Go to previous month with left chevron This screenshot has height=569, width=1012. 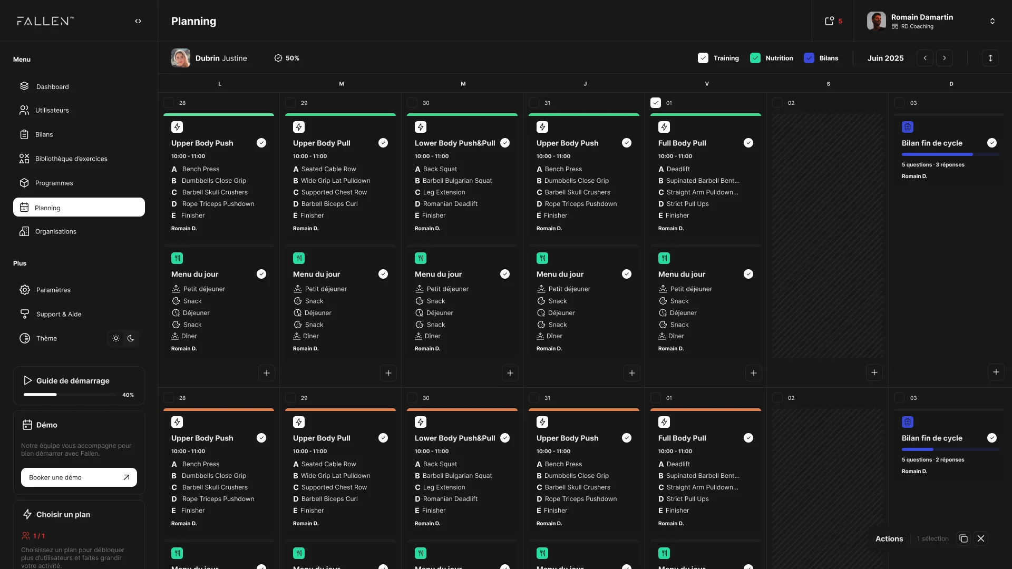click(x=925, y=58)
